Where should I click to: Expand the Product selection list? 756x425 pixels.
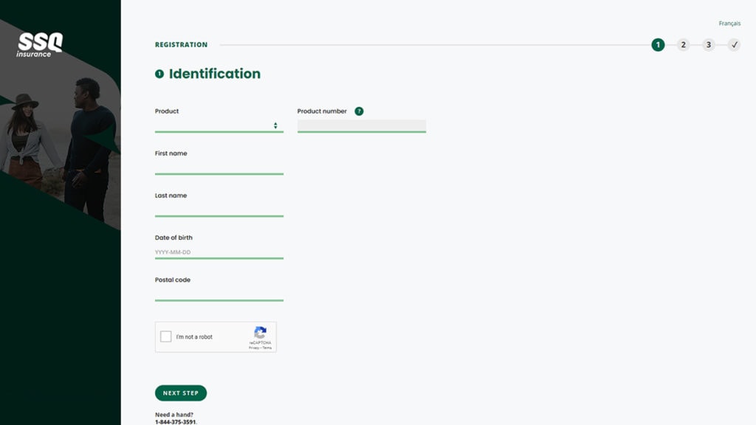(219, 125)
